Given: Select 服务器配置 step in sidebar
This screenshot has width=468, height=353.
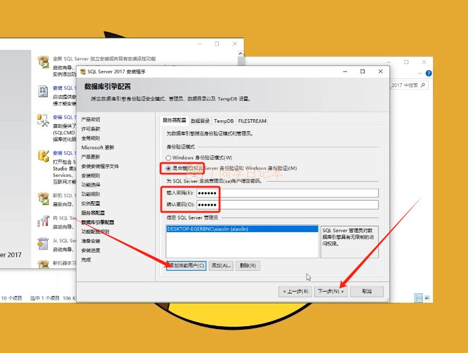Looking at the screenshot, I should pyautogui.click(x=93, y=213).
